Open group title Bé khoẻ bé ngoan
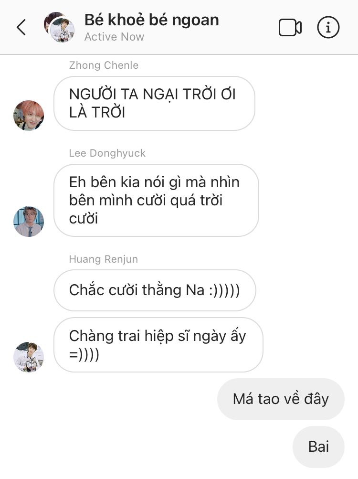The width and height of the screenshot is (358, 479). tap(151, 20)
